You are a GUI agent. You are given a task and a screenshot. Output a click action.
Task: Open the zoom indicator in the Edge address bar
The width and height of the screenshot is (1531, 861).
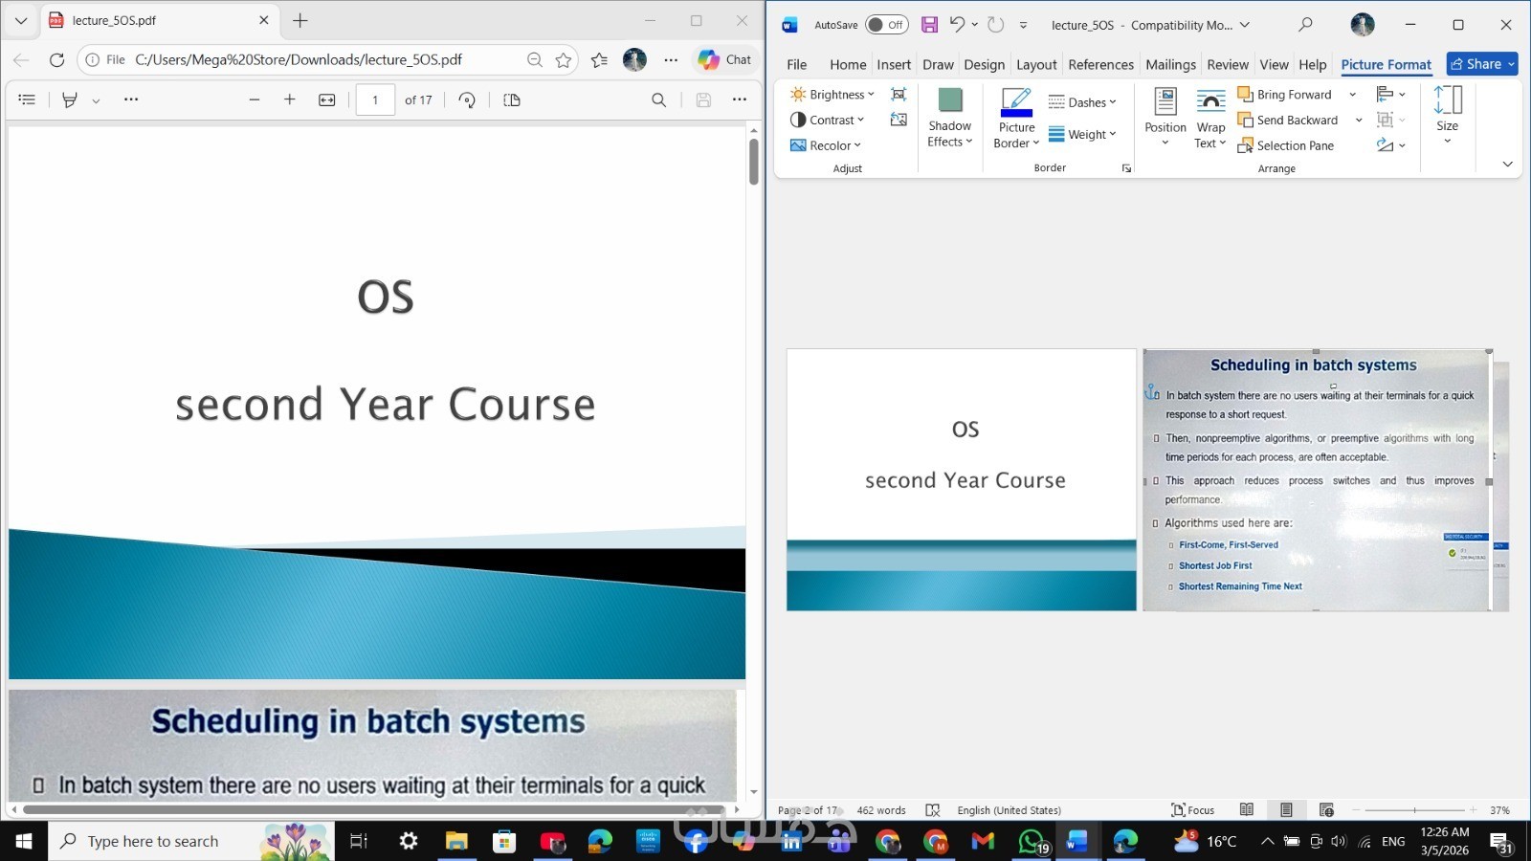click(x=535, y=60)
